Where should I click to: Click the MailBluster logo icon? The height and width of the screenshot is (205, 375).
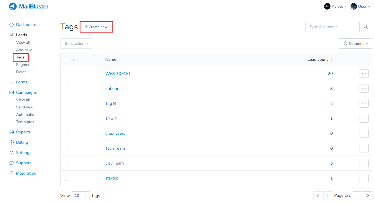[x=13, y=6]
